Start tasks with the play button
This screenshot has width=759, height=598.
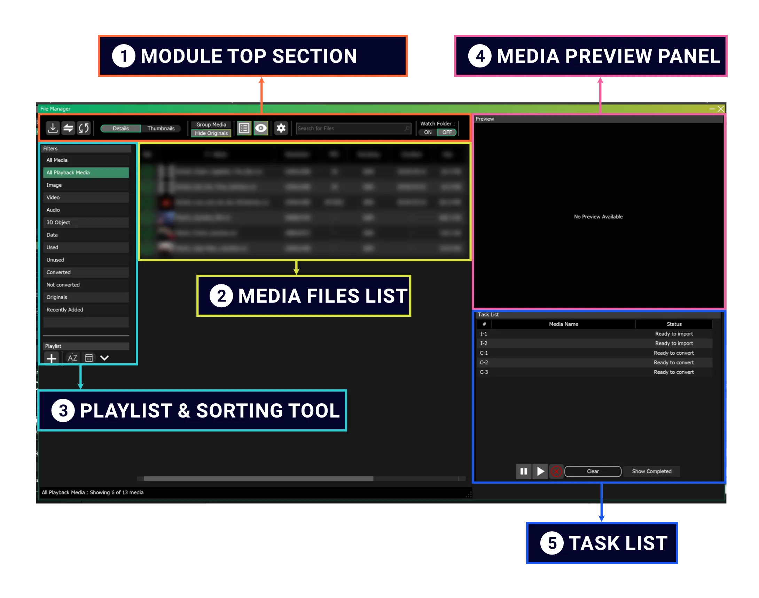coord(540,471)
